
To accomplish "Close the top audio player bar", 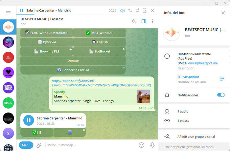I will pyautogui.click(x=152, y=11).
